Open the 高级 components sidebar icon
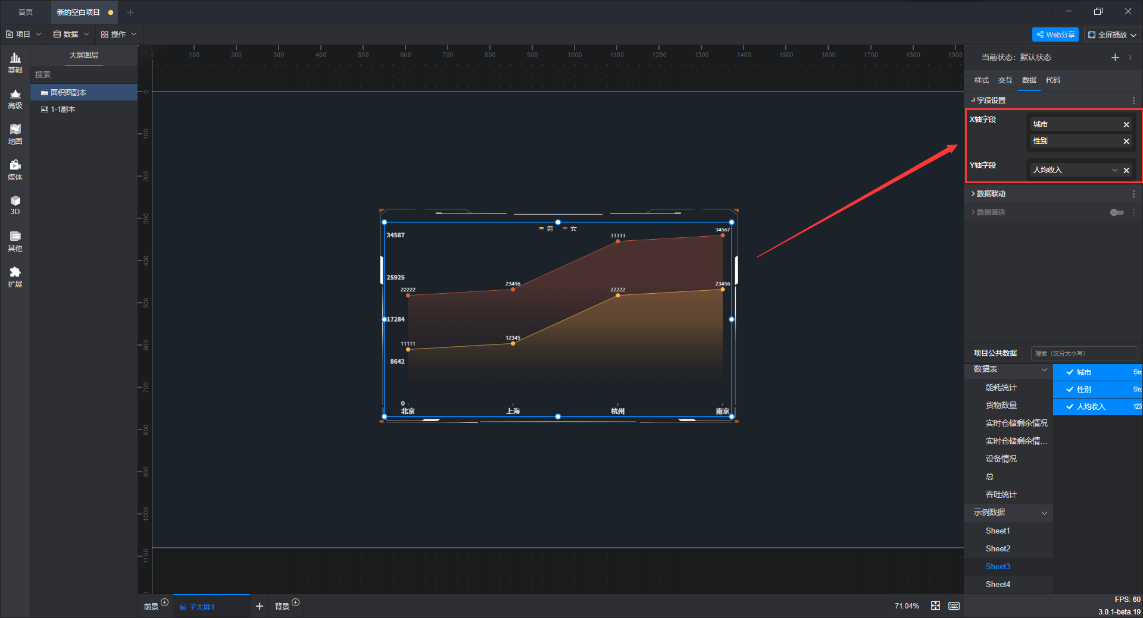This screenshot has width=1143, height=618. pos(15,99)
